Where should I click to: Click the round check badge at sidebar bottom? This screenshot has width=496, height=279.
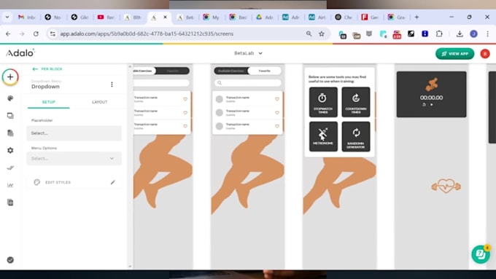coord(10,260)
